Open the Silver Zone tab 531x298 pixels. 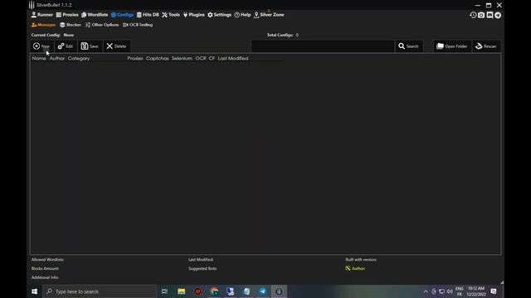tap(269, 15)
